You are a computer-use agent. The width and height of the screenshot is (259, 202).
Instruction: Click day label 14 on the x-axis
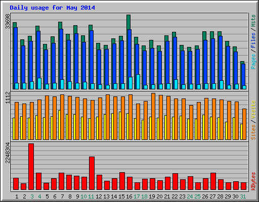(114, 196)
